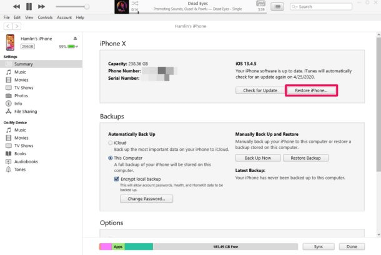Open Photos under Settings in sidebar
The height and width of the screenshot is (255, 381).
click(x=21, y=95)
